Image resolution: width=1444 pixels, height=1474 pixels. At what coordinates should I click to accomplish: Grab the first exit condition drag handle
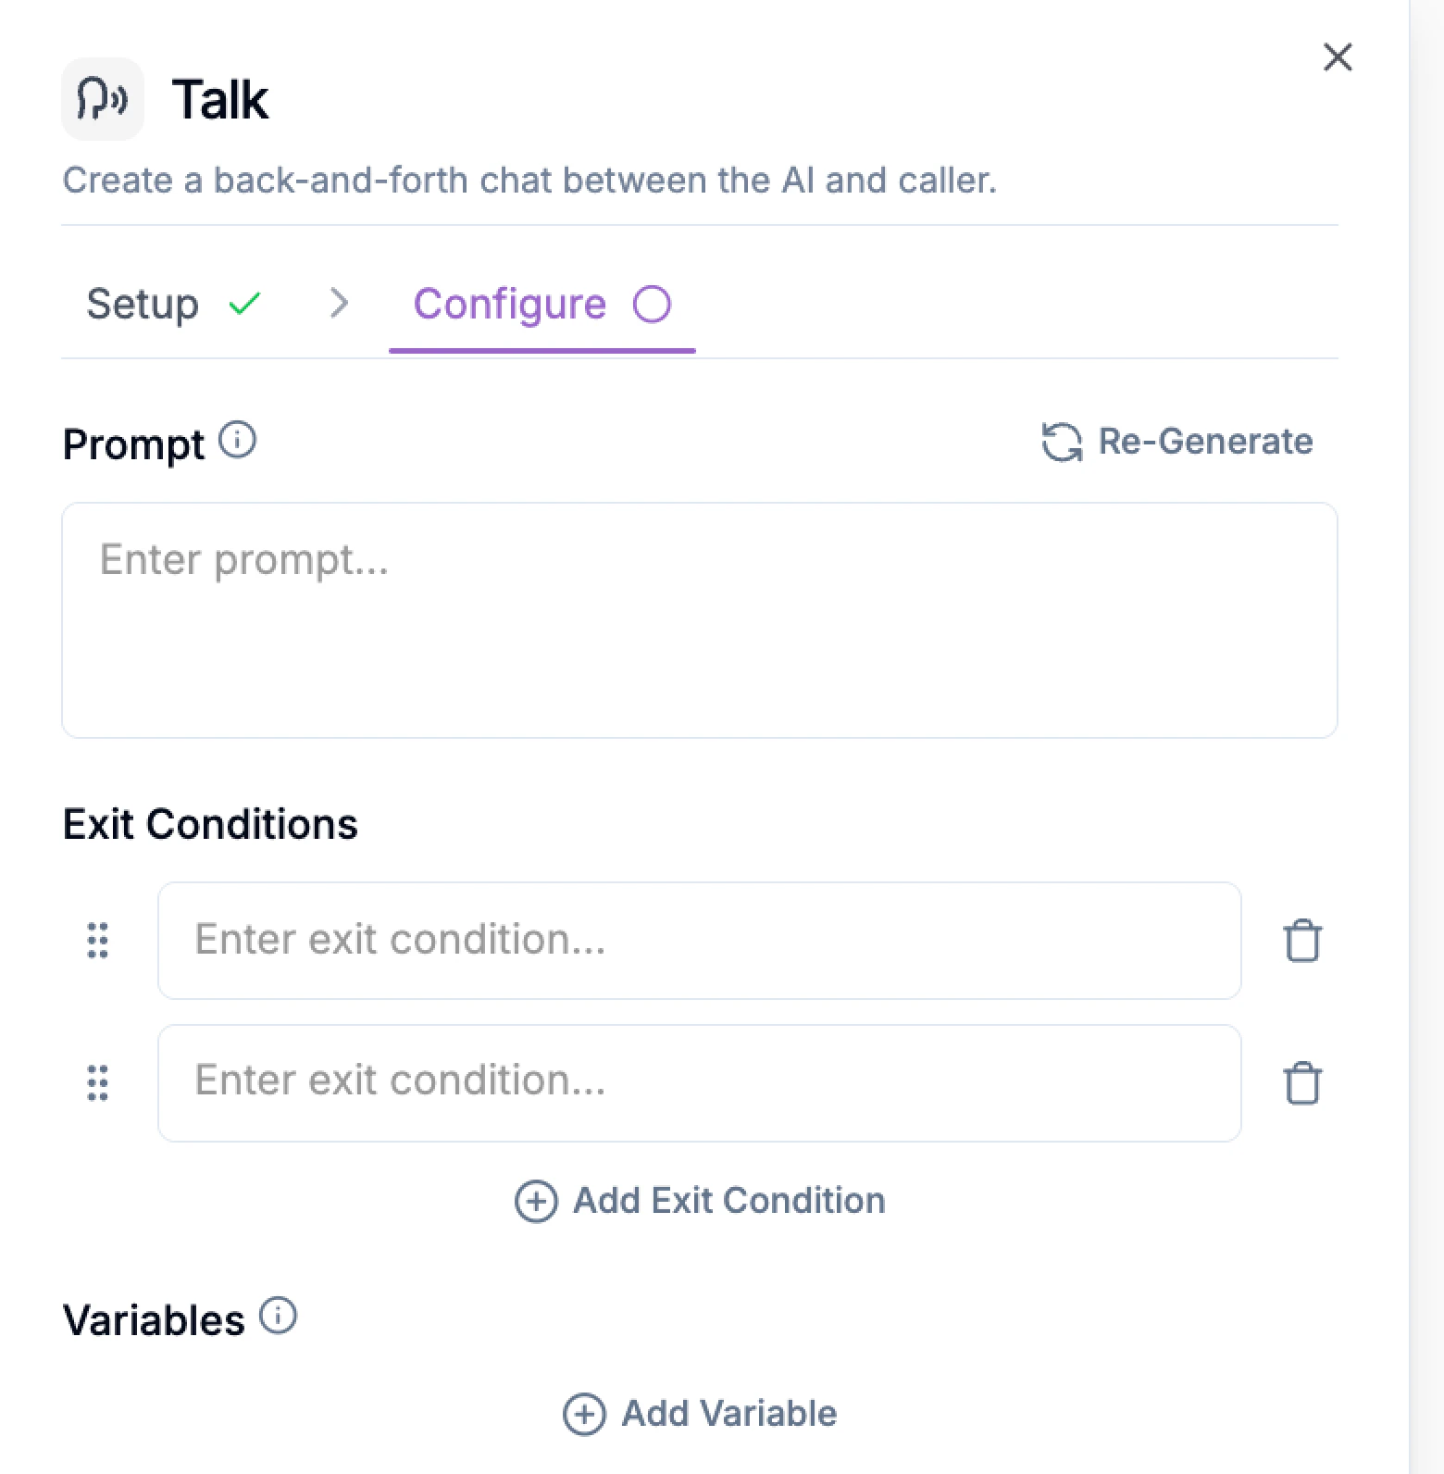[x=97, y=940]
